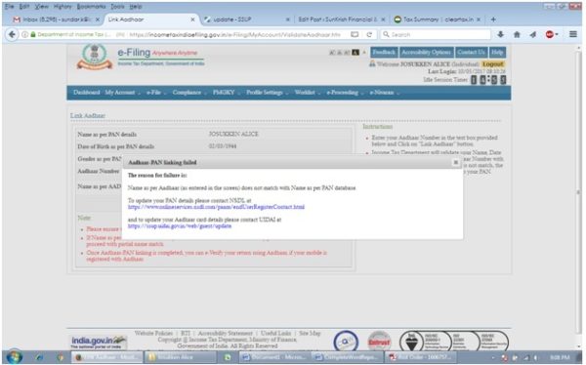Click the Feedback button
This screenshot has height=365, width=586.
pos(384,53)
